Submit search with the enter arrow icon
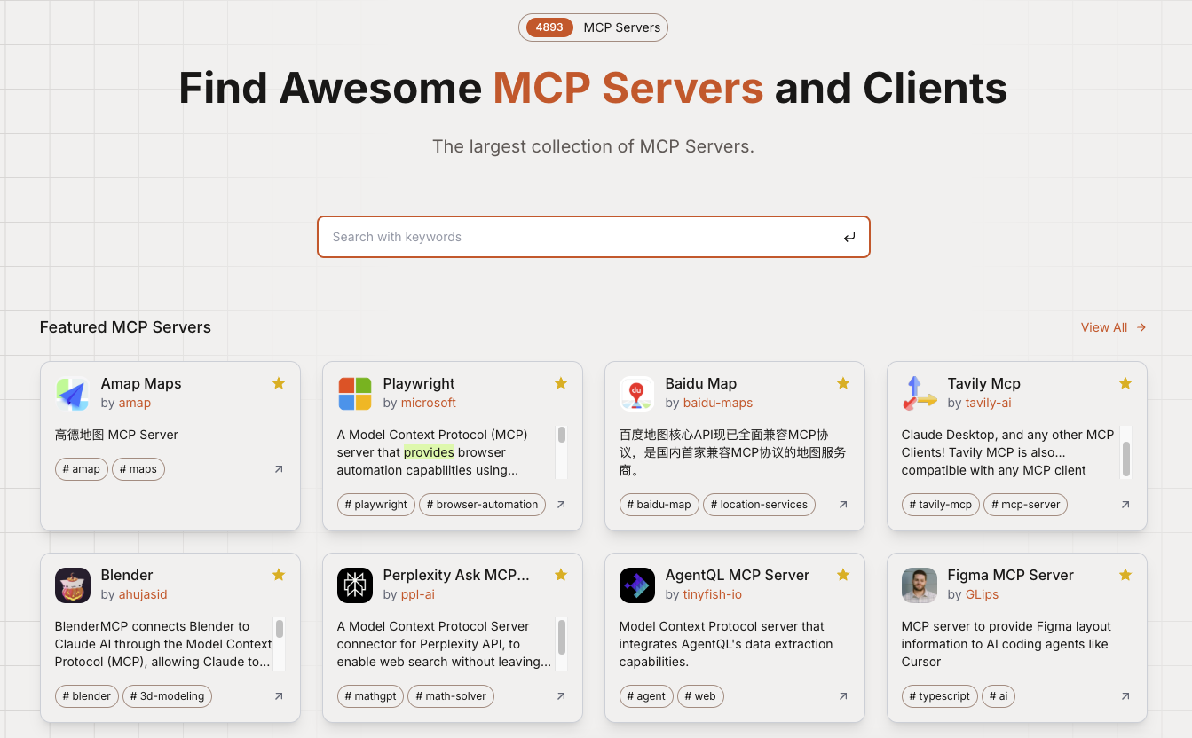This screenshot has width=1192, height=738. point(849,237)
